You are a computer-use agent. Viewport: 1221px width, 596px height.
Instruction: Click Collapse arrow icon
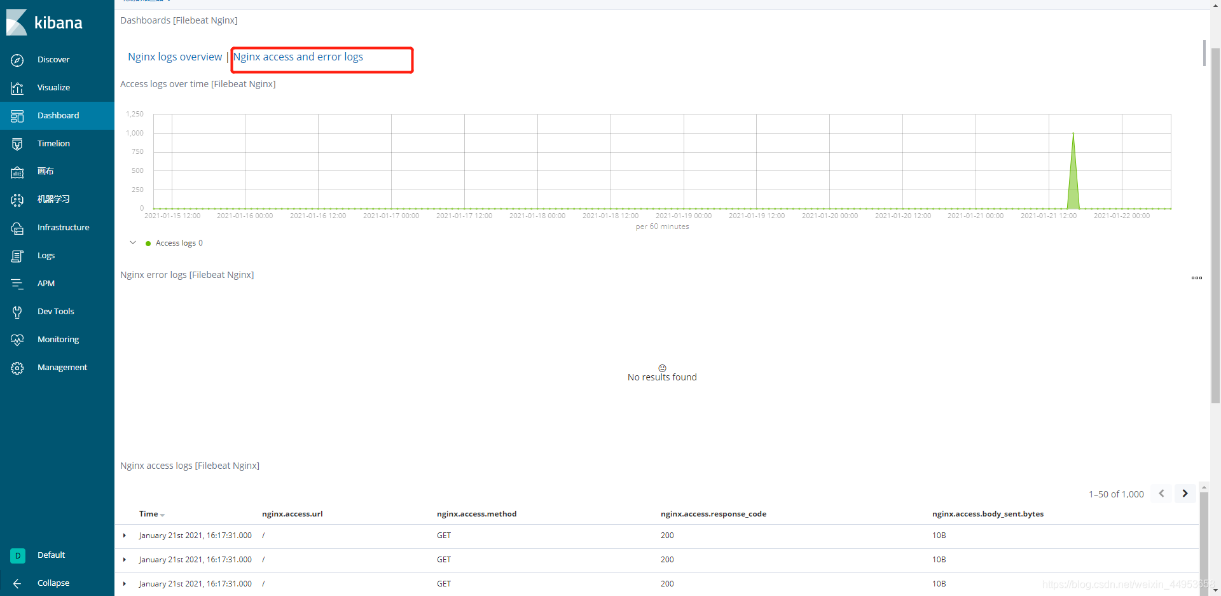tap(17, 583)
